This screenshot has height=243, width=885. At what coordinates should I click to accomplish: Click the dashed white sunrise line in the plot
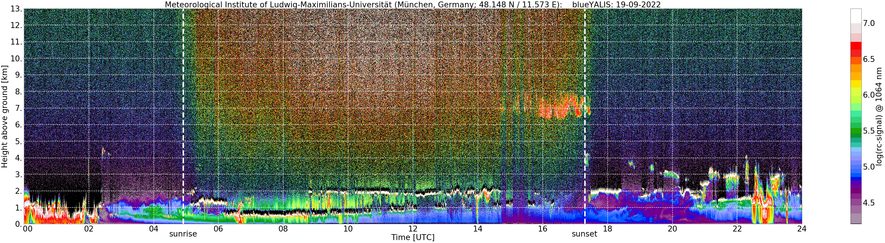(x=183, y=116)
